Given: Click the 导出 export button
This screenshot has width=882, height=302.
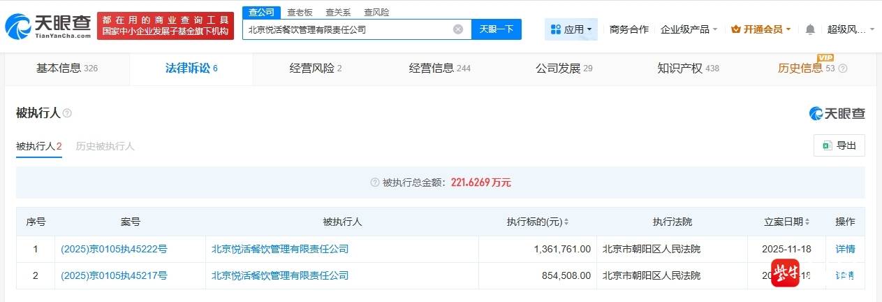Looking at the screenshot, I should point(839,145).
